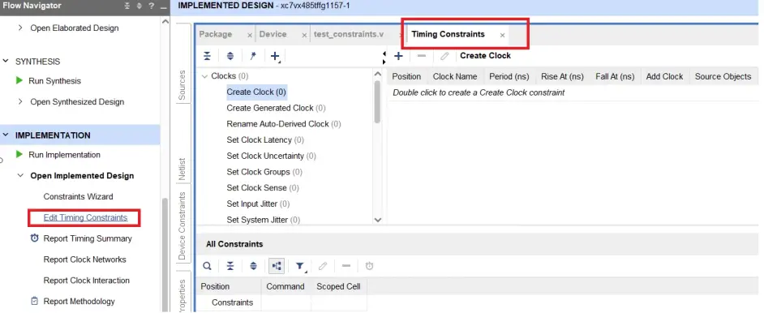The image size is (764, 313).
Task: Select Set Input Jitter (0)
Action: click(x=258, y=204)
